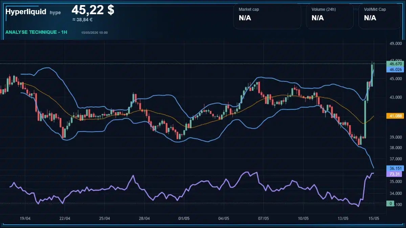Screen dimensions: 406x228
Task: Click the orange 41.088 moving average tag
Action: (395, 116)
